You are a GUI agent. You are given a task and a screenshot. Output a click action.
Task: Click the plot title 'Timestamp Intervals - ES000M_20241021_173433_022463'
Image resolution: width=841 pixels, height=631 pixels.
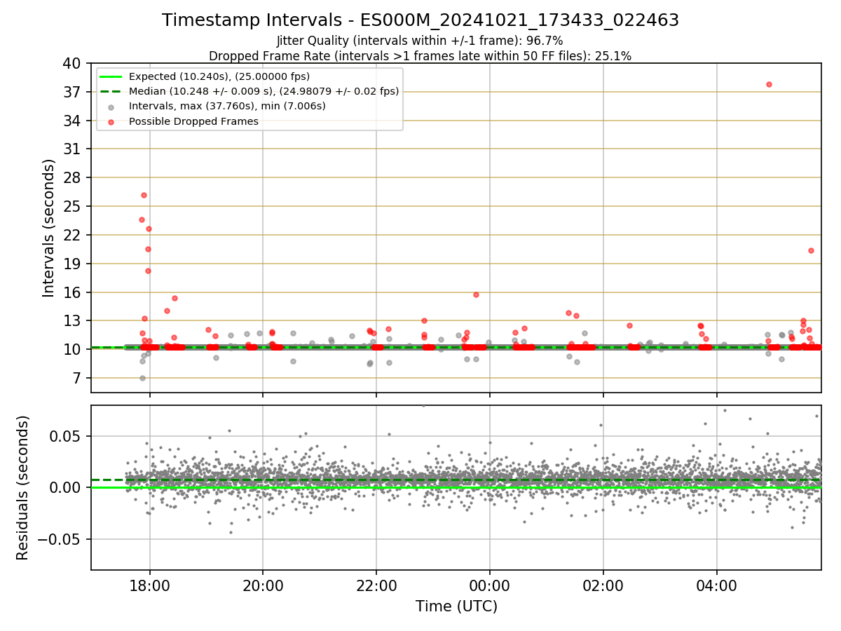point(420,20)
